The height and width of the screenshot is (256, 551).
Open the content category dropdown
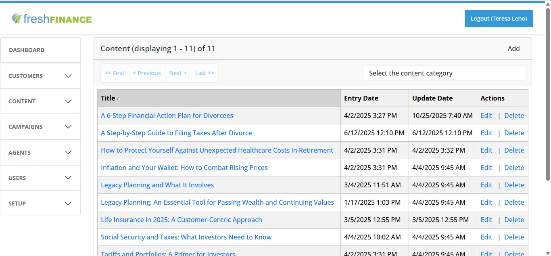(x=444, y=73)
